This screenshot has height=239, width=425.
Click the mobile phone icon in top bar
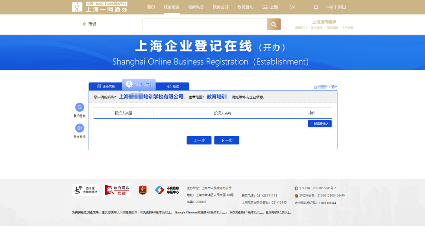point(316,7)
